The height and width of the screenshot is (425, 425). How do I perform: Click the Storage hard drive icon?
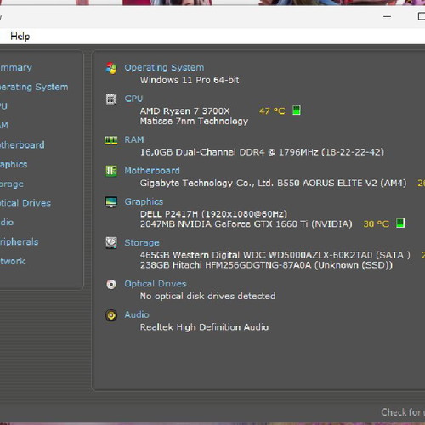pos(111,243)
